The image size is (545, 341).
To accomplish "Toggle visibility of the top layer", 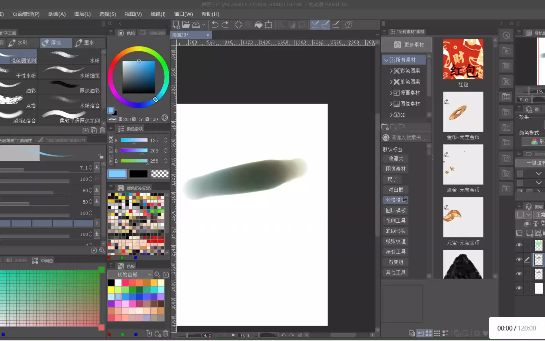I will [519, 245].
